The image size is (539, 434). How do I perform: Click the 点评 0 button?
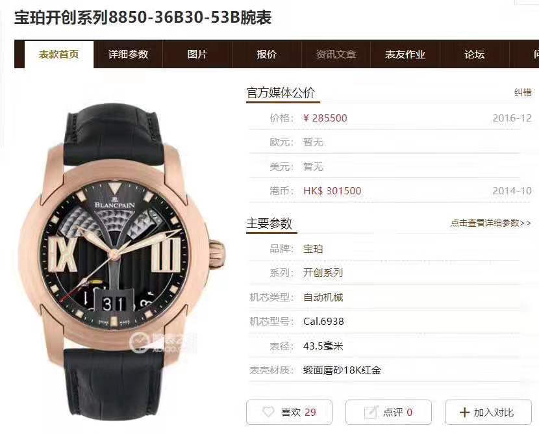click(x=388, y=412)
